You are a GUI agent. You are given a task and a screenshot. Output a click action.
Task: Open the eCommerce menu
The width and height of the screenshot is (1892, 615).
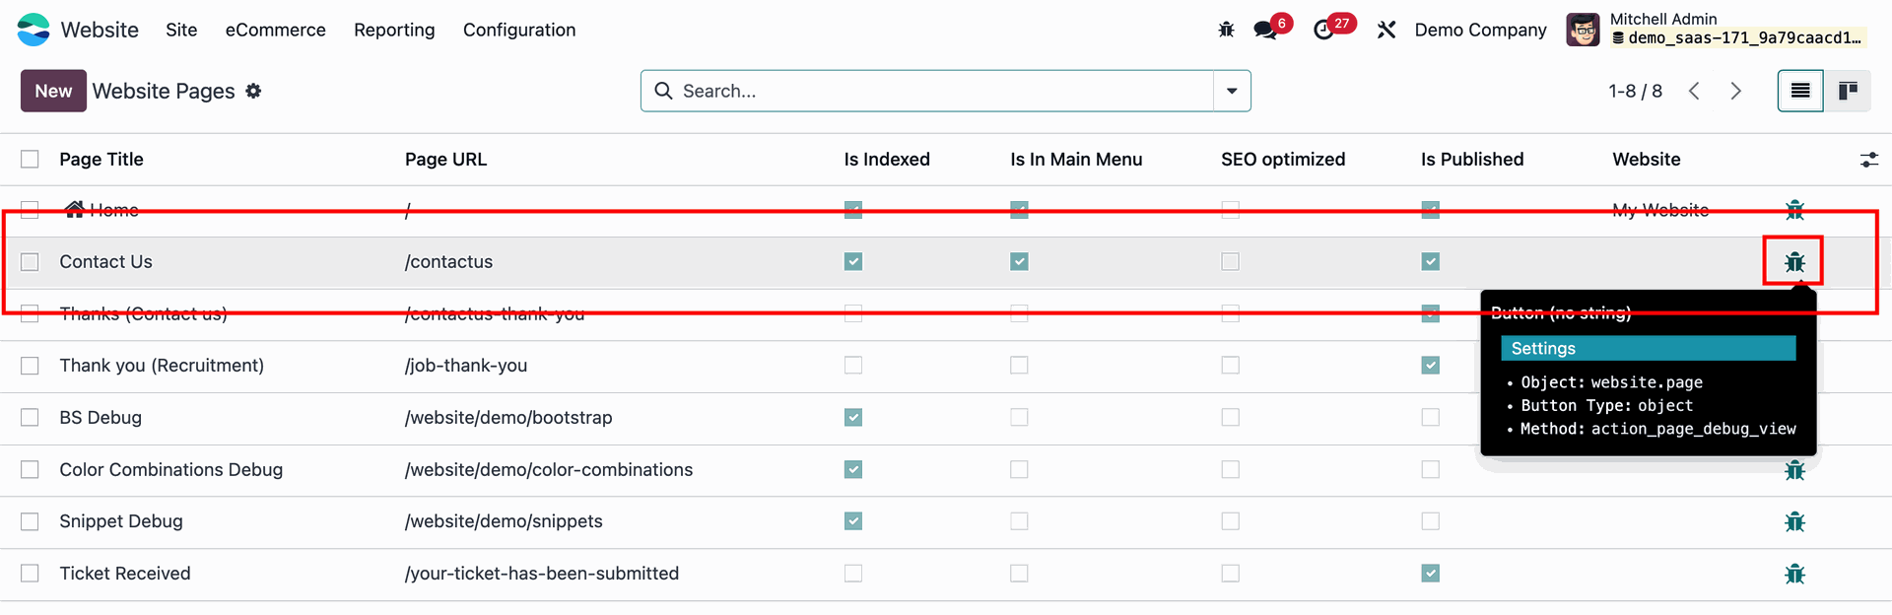click(x=276, y=30)
